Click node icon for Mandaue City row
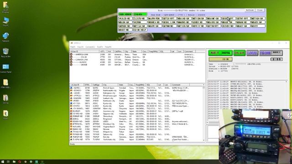 [x=71, y=124]
